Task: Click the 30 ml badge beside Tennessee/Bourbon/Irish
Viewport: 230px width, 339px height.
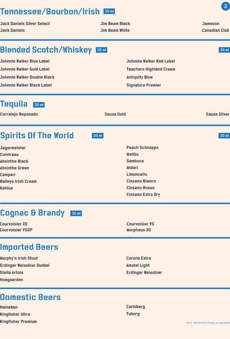Action: [109, 12]
